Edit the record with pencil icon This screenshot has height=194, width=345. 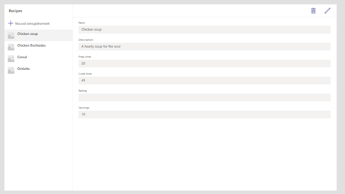pos(328,11)
